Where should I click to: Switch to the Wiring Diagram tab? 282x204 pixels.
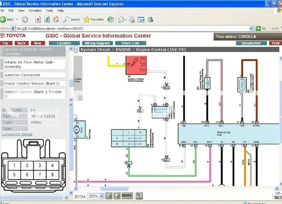(x=97, y=43)
